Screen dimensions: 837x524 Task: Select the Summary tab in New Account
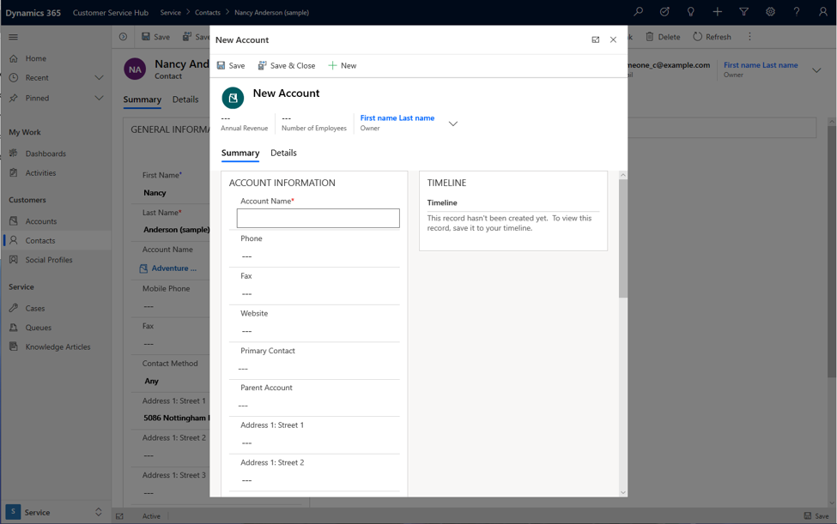point(240,153)
